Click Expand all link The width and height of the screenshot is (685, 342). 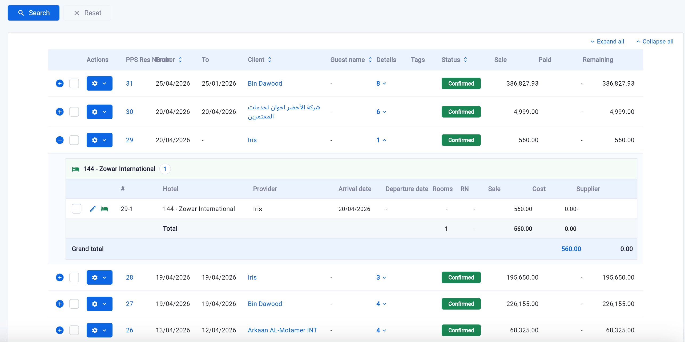click(607, 42)
